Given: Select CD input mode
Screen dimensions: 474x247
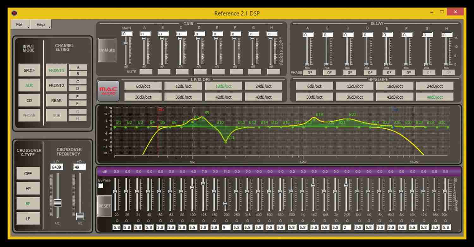Looking at the screenshot, I should pyautogui.click(x=29, y=101).
